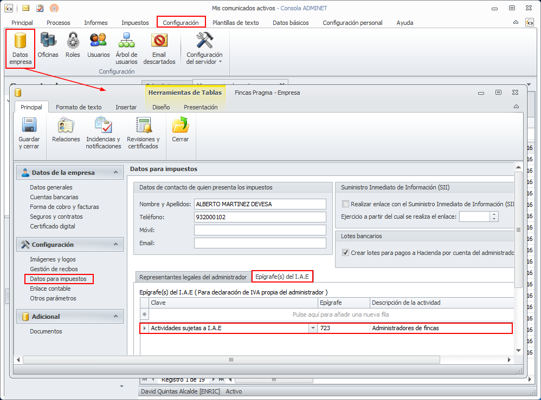This screenshot has width=541, height=400.
Task: Open Representantes legales del administrador tab
Action: [193, 277]
